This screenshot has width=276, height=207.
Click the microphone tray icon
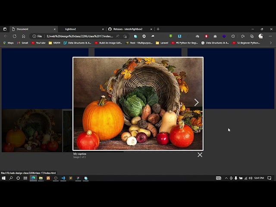(x=236, y=178)
